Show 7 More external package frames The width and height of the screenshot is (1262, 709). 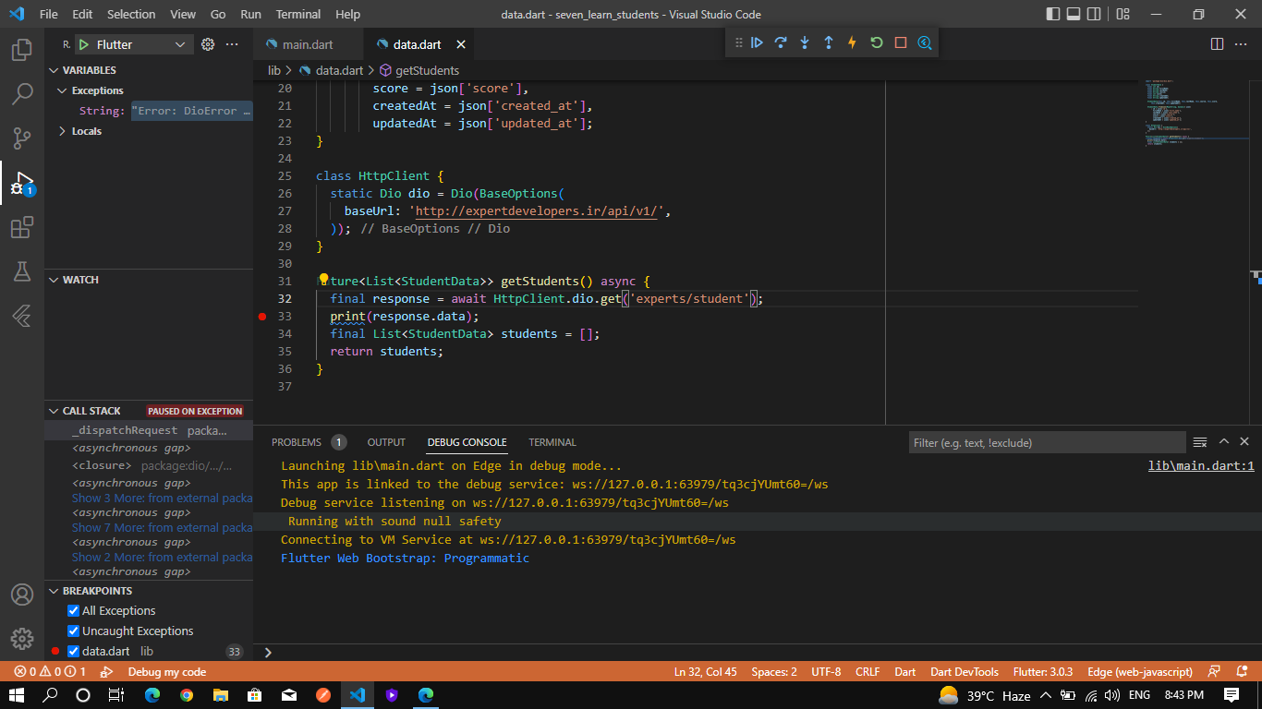click(x=162, y=528)
